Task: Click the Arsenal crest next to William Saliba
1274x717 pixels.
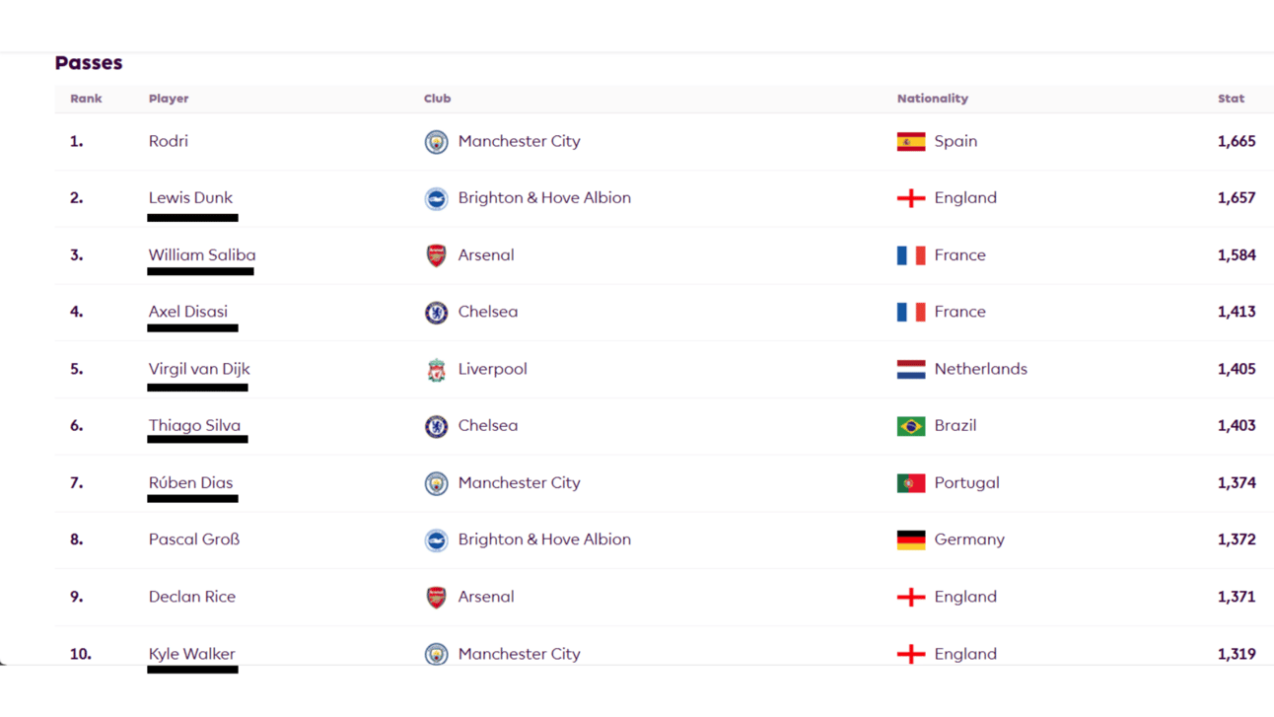Action: click(x=436, y=255)
